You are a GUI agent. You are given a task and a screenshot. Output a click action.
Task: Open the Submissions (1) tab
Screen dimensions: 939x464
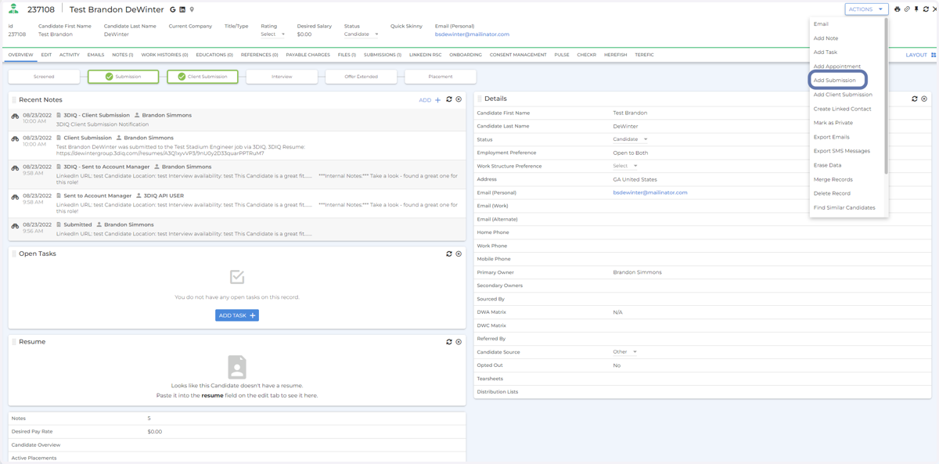(x=383, y=55)
